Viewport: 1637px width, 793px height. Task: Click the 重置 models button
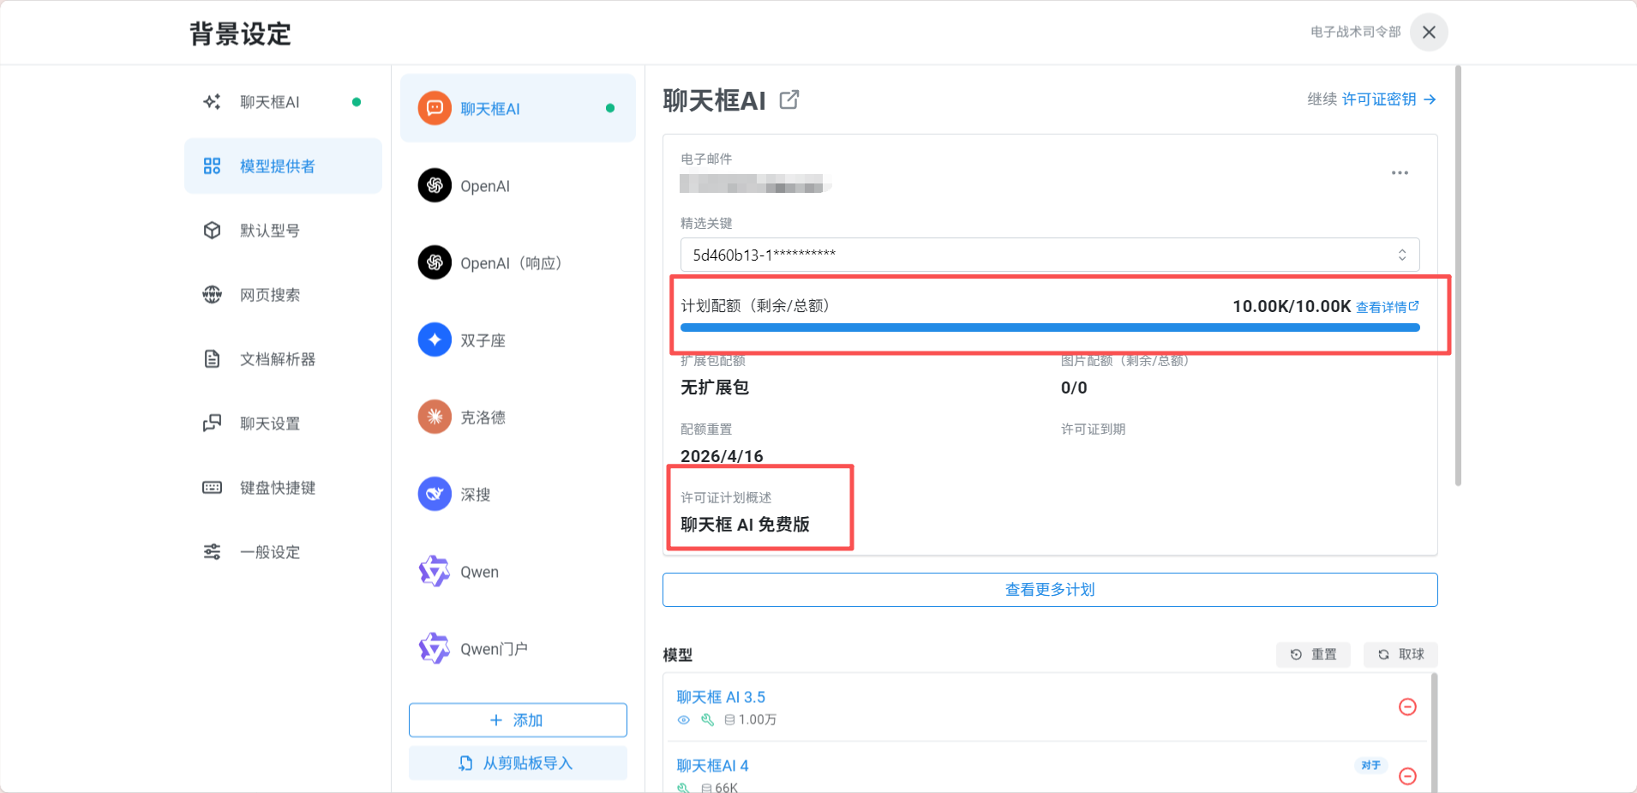[1313, 655]
